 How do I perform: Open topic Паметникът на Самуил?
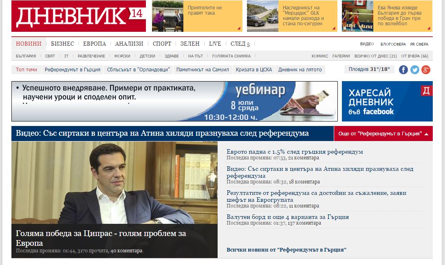pyautogui.click(x=203, y=70)
